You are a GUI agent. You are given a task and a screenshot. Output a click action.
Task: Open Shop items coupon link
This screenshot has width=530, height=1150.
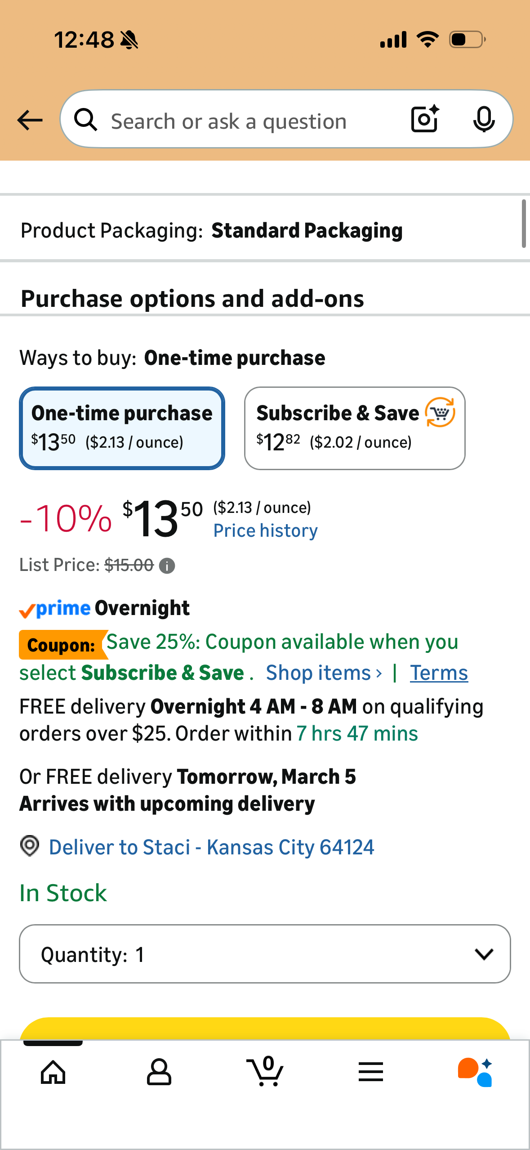click(x=324, y=673)
